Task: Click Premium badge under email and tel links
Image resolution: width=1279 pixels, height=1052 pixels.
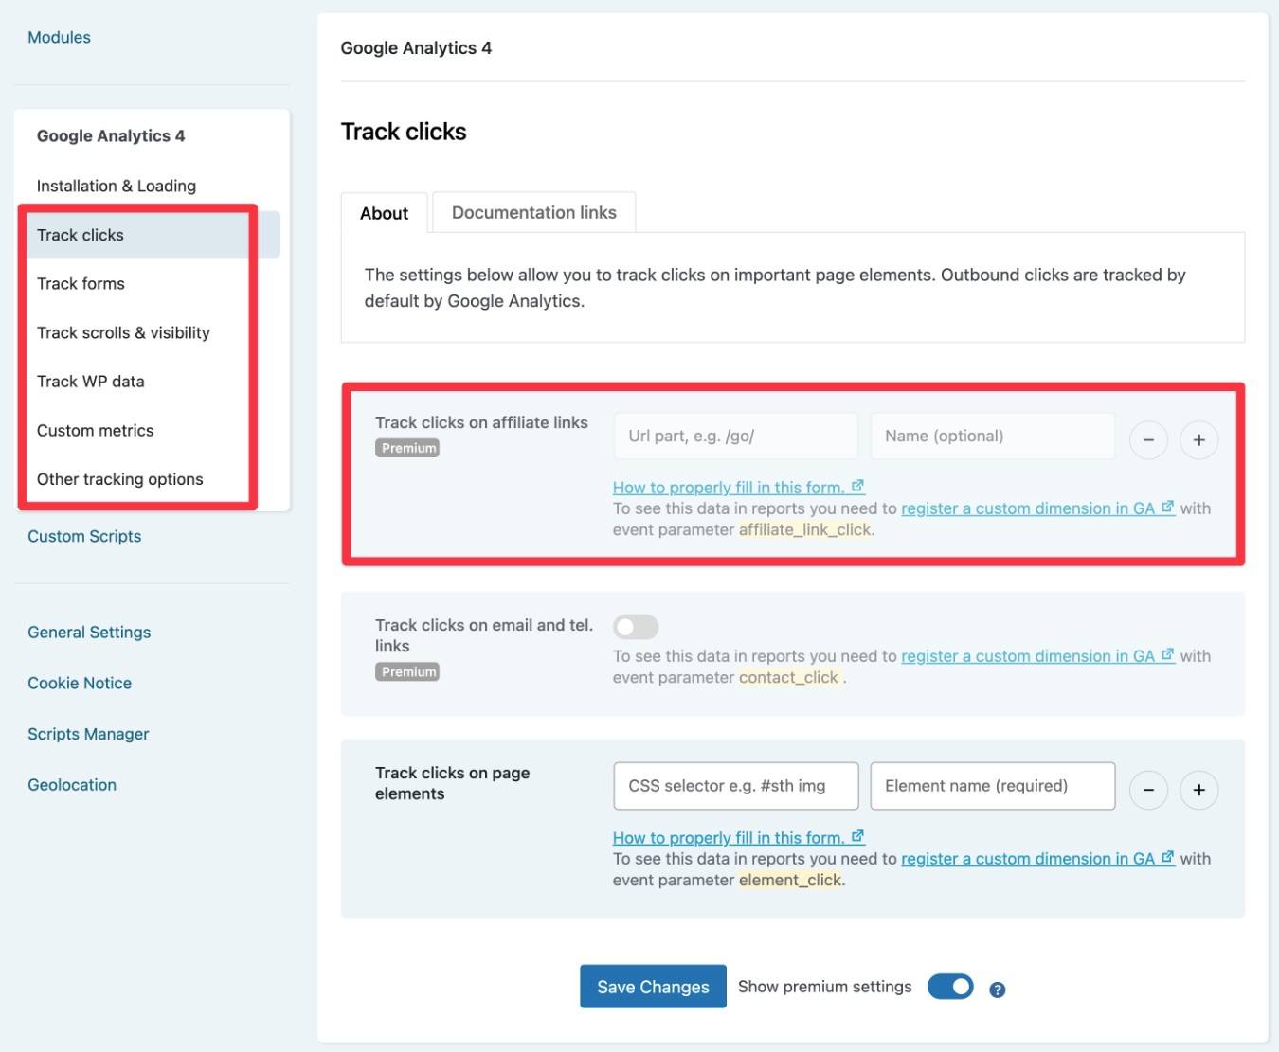Action: 407,671
